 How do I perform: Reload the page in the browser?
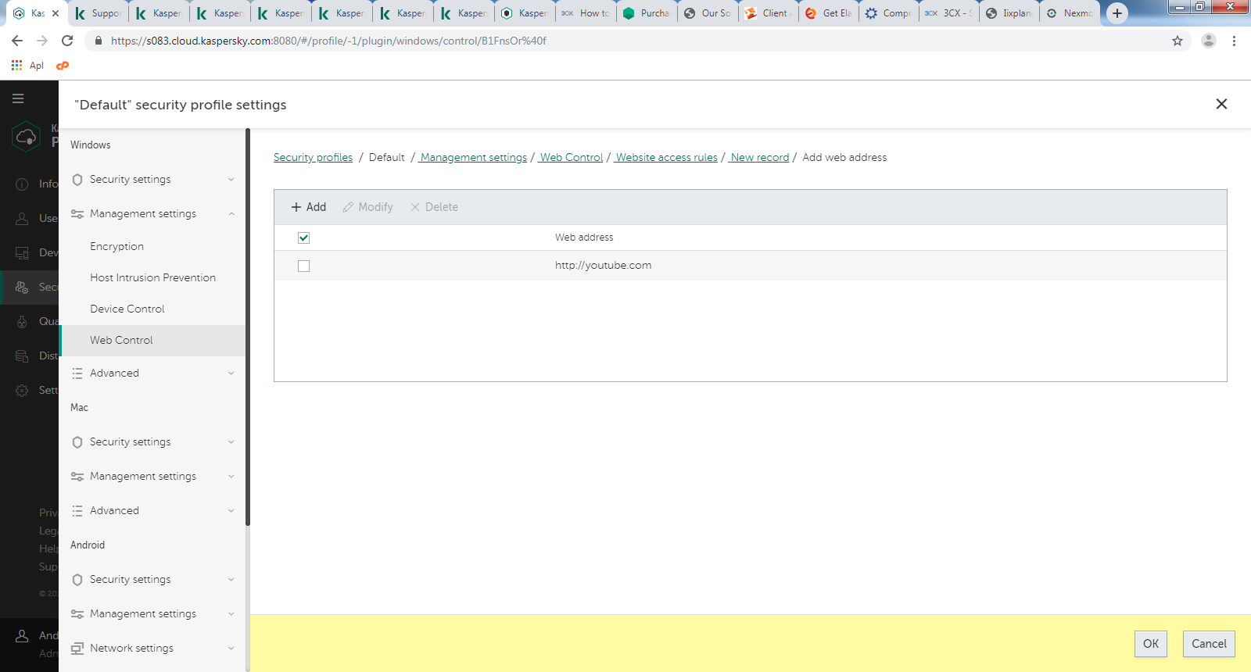[67, 41]
